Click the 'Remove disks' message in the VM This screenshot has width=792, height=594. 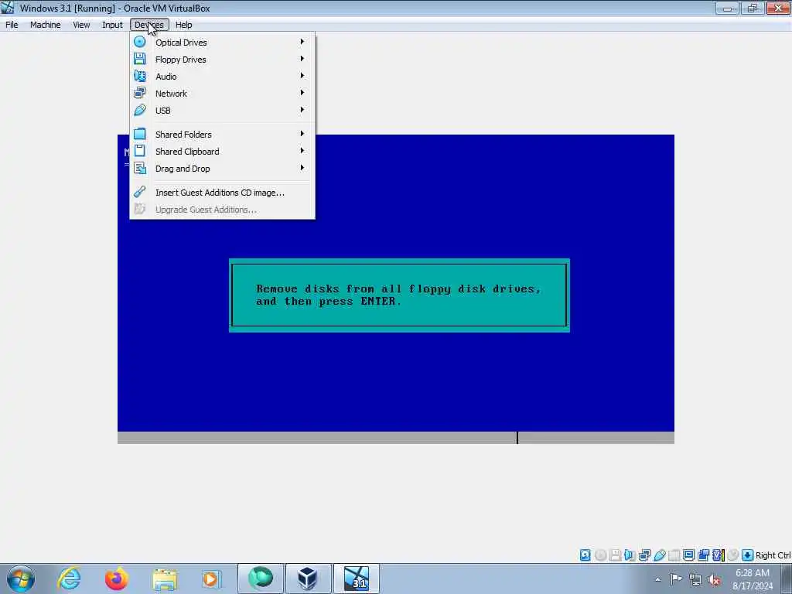399,295
